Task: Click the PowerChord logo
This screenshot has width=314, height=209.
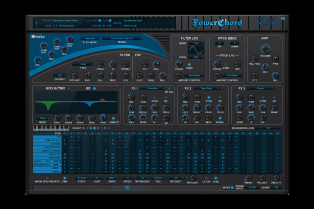Action: [218, 23]
